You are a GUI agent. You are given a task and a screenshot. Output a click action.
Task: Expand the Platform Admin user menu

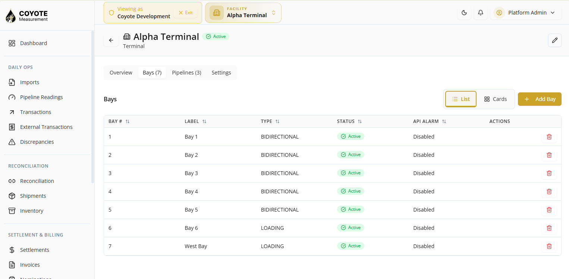[526, 13]
